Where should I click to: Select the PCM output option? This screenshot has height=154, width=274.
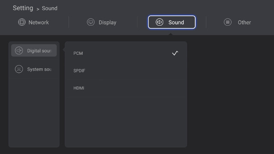[x=126, y=53]
